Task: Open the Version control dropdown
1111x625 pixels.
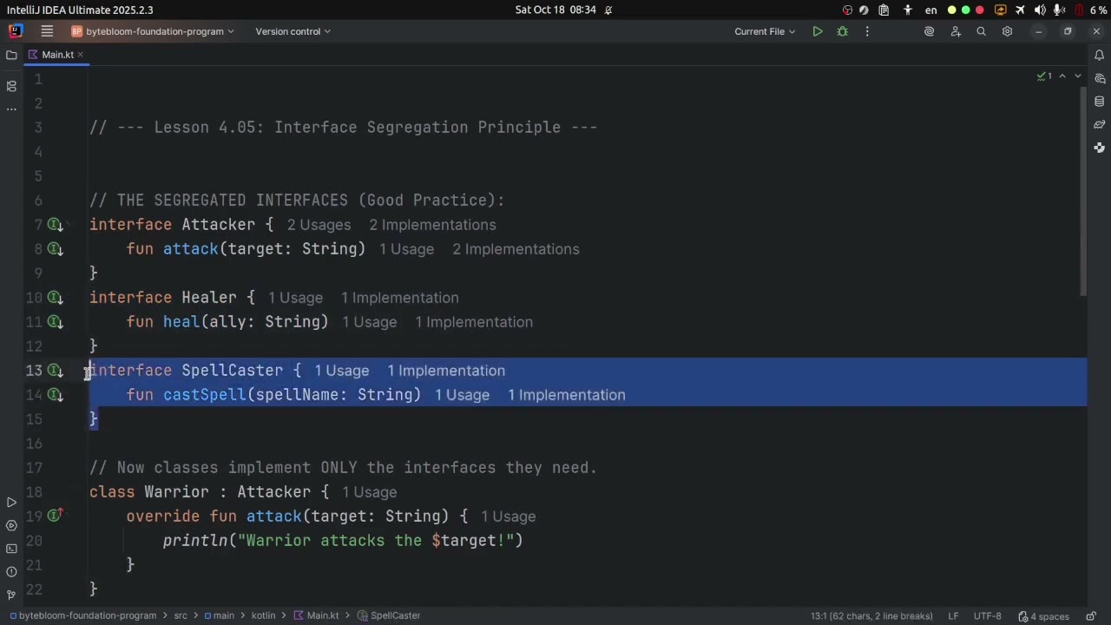Action: click(293, 31)
